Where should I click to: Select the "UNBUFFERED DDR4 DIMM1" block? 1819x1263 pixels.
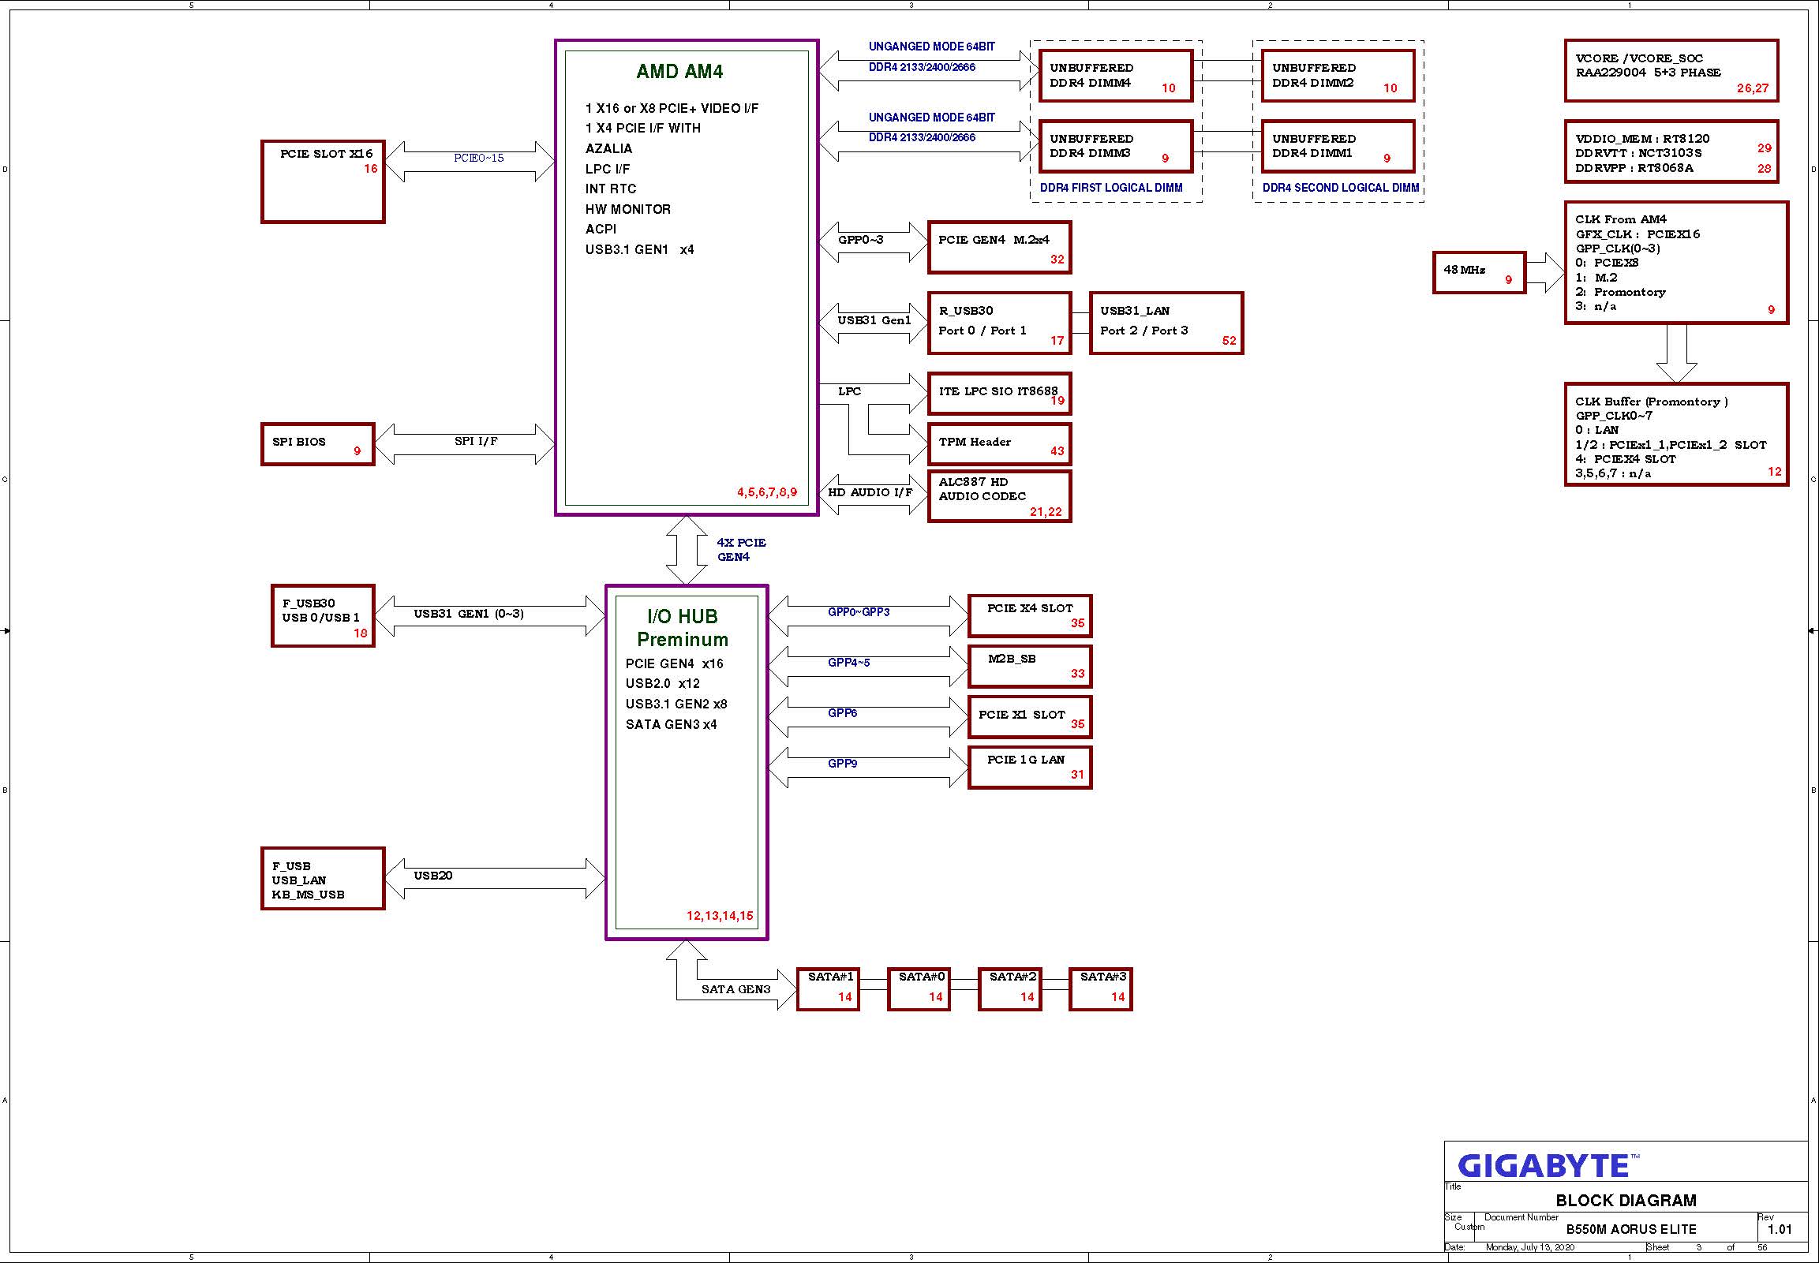[x=1338, y=147]
